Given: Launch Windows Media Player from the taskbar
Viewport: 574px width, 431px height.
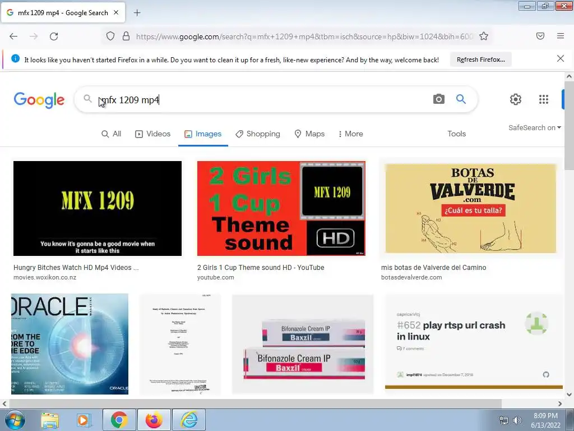Looking at the screenshot, I should point(84,420).
